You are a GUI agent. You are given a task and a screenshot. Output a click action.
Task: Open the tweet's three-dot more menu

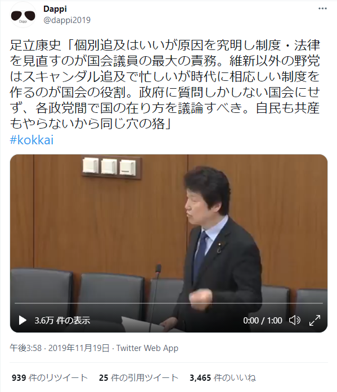(x=322, y=8)
